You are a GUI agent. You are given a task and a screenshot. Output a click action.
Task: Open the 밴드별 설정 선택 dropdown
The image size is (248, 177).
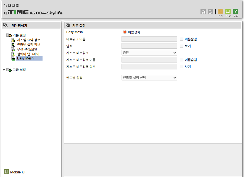tap(149, 78)
